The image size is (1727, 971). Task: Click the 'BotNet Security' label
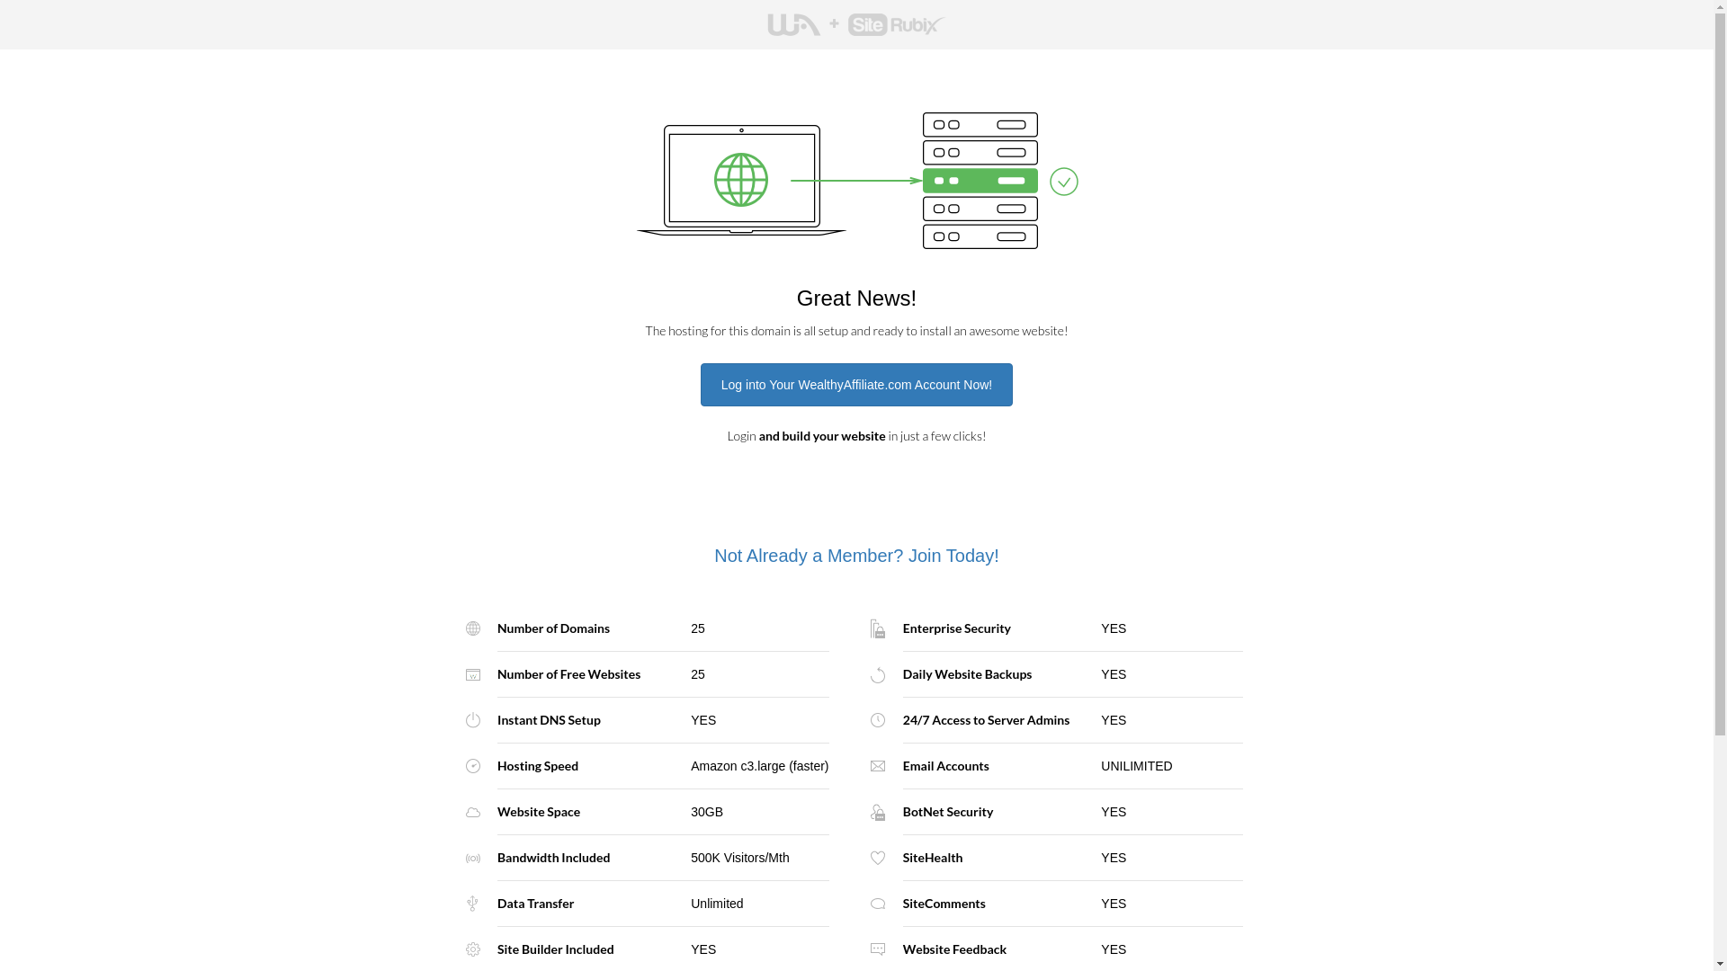click(x=948, y=812)
